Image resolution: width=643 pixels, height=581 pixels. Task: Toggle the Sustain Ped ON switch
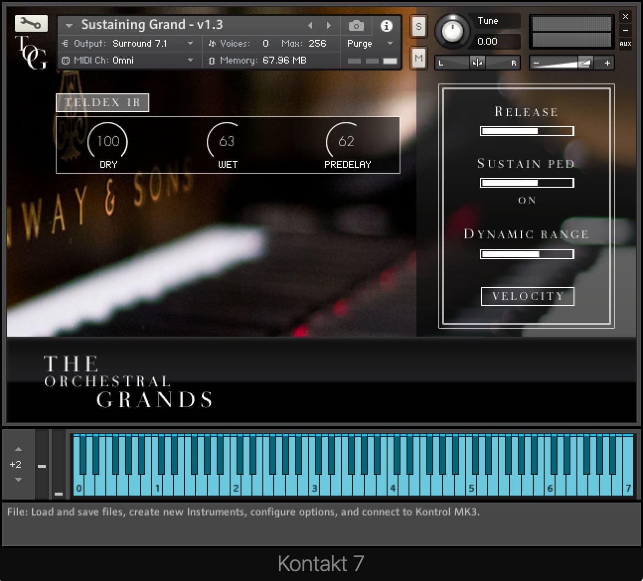tap(527, 200)
